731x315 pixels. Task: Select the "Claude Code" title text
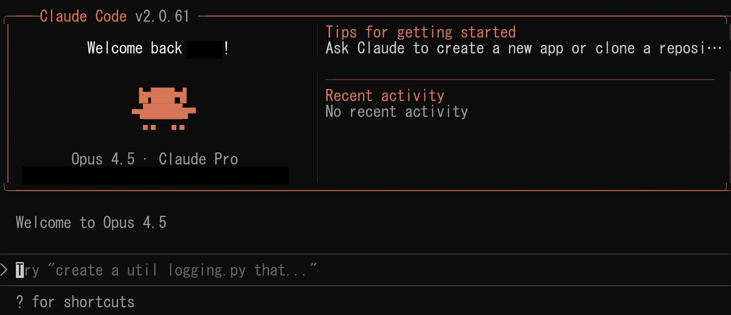pyautogui.click(x=83, y=16)
